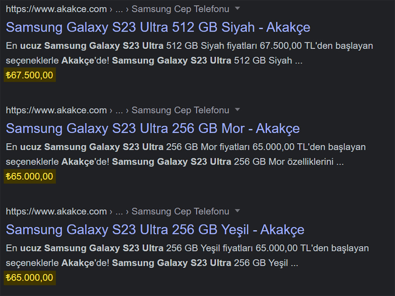The height and width of the screenshot is (296, 395).
Task: Expand the dropdown arrow on the 256 GB Yeşil result
Action: [237, 211]
